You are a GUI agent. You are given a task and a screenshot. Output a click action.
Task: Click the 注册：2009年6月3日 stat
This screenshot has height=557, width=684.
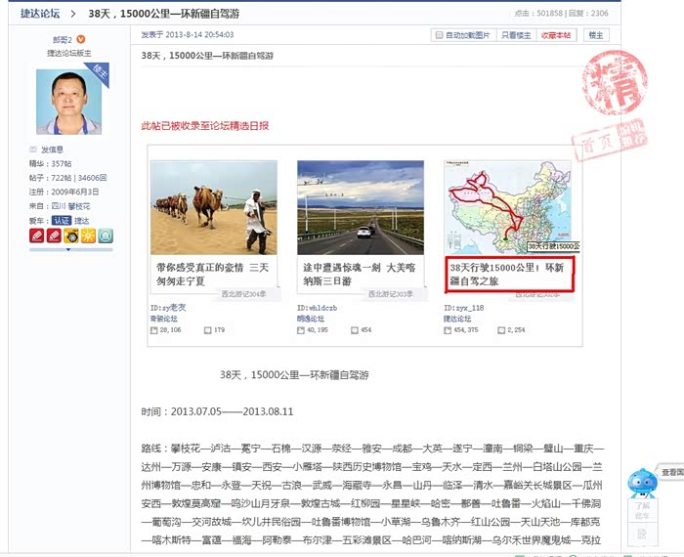coord(64,192)
